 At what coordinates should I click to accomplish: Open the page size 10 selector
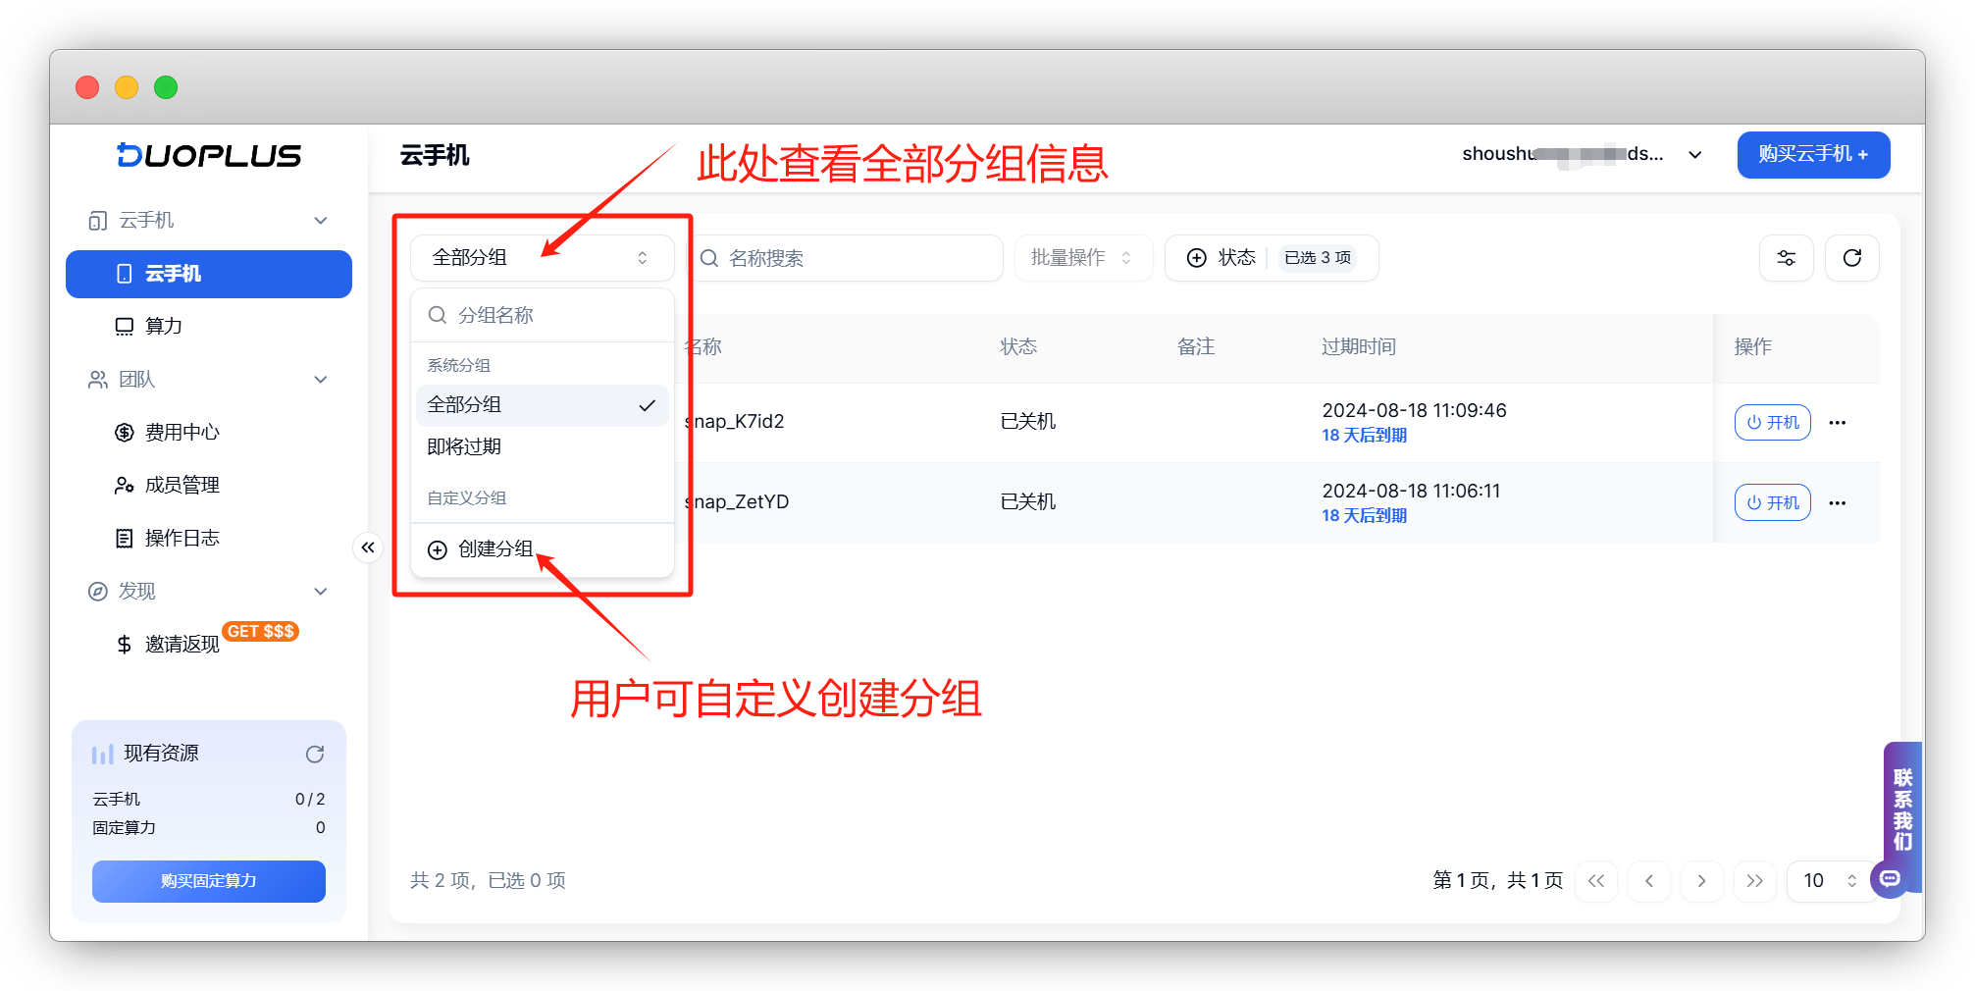point(1829,881)
